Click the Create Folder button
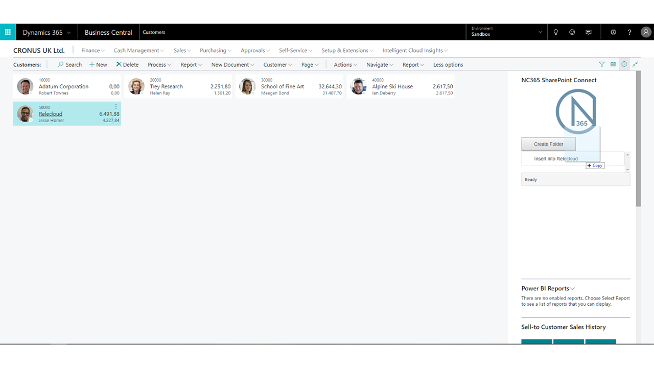 [x=548, y=144]
